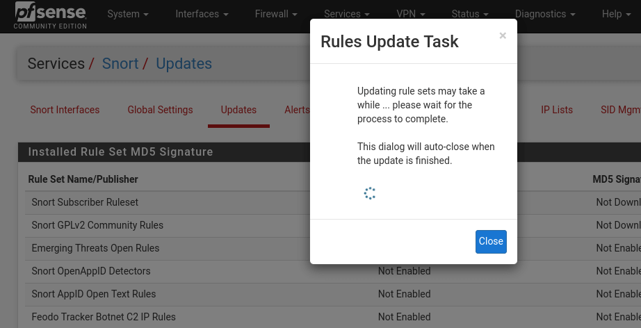641x328 pixels.
Task: Click the pfSense Community Edition logo
Action: (x=50, y=15)
